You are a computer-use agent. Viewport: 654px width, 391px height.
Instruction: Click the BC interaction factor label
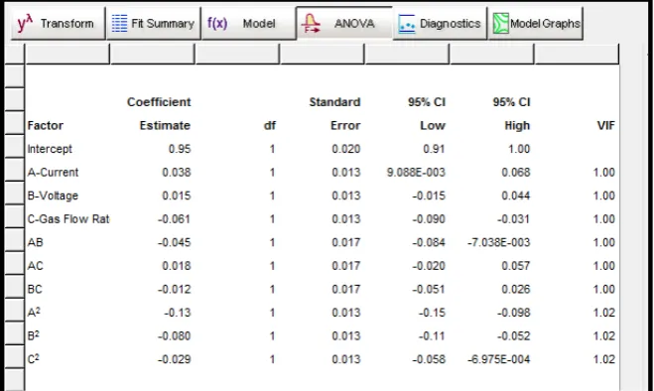click(35, 289)
